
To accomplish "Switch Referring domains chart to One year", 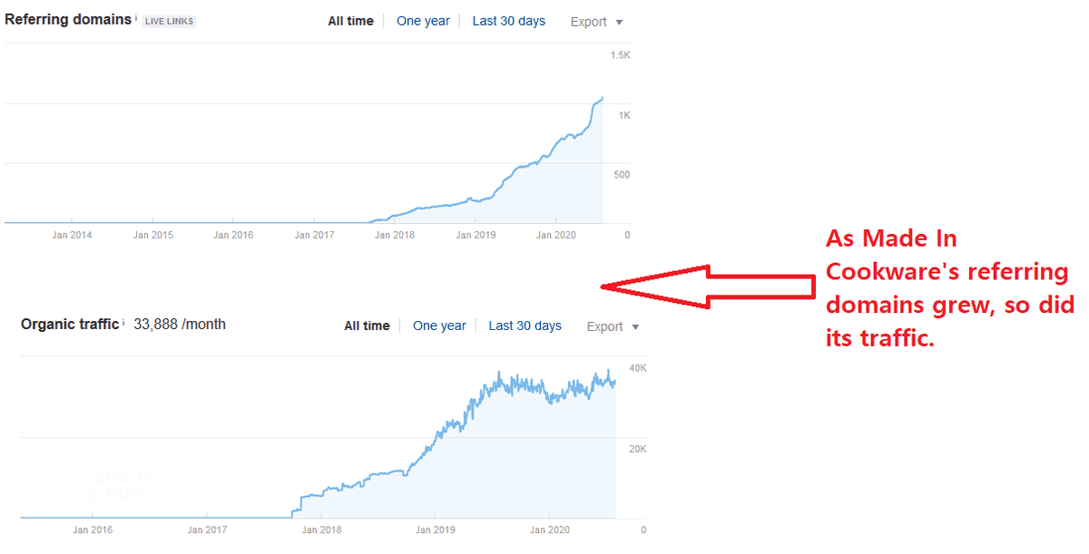I will point(423,21).
